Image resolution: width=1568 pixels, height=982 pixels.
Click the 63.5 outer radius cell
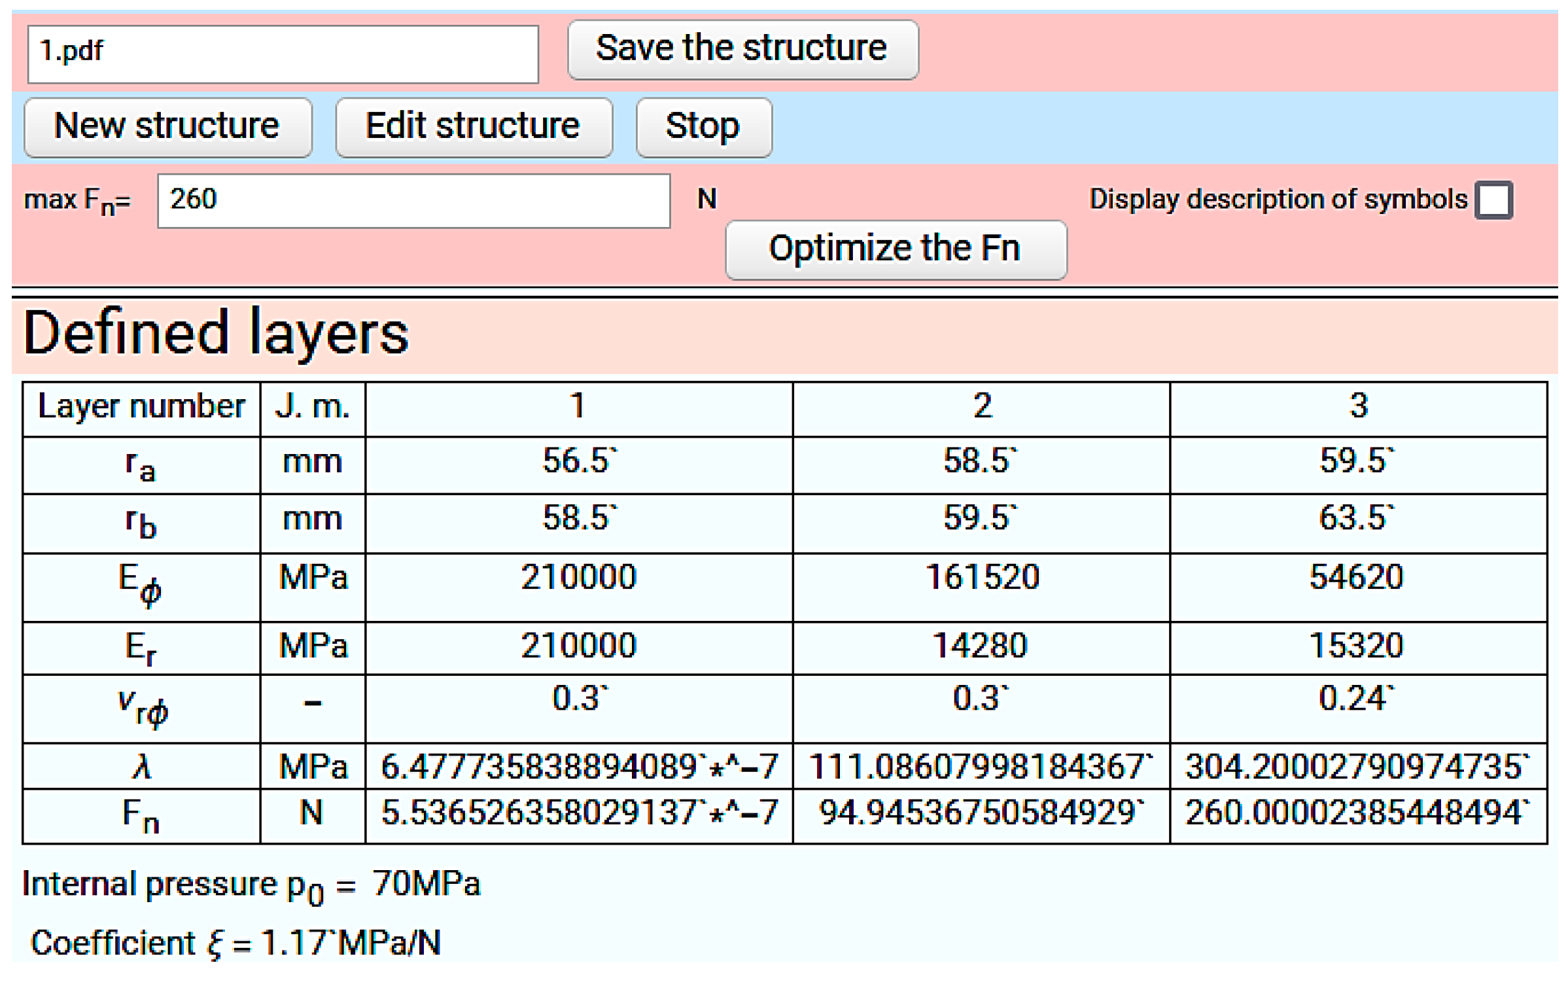pos(1355,519)
